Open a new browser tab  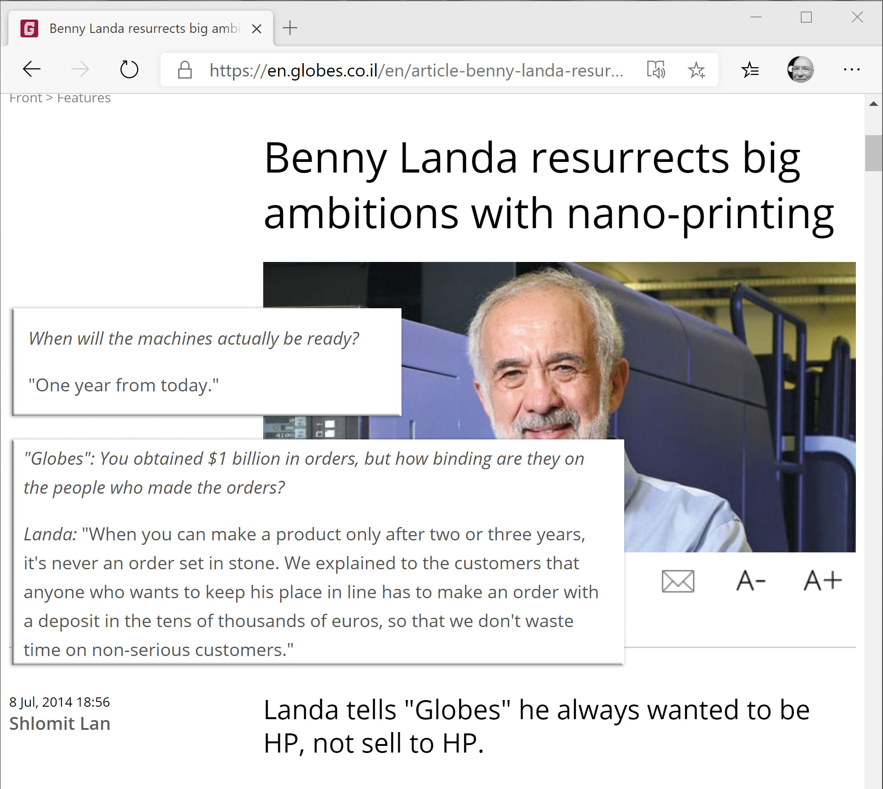coord(290,28)
